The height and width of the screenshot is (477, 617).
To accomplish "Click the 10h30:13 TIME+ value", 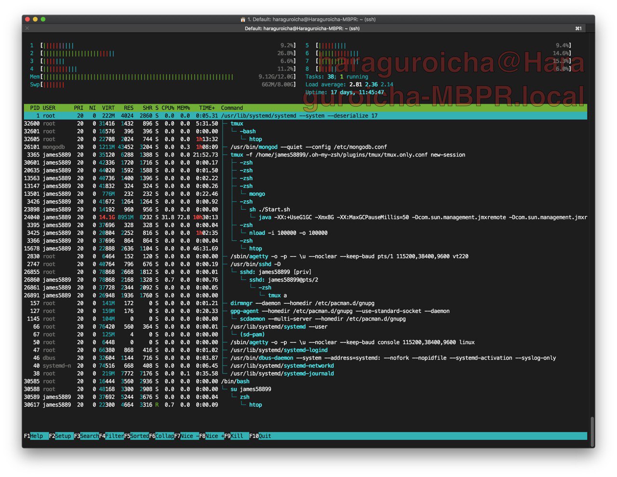I will pos(206,217).
